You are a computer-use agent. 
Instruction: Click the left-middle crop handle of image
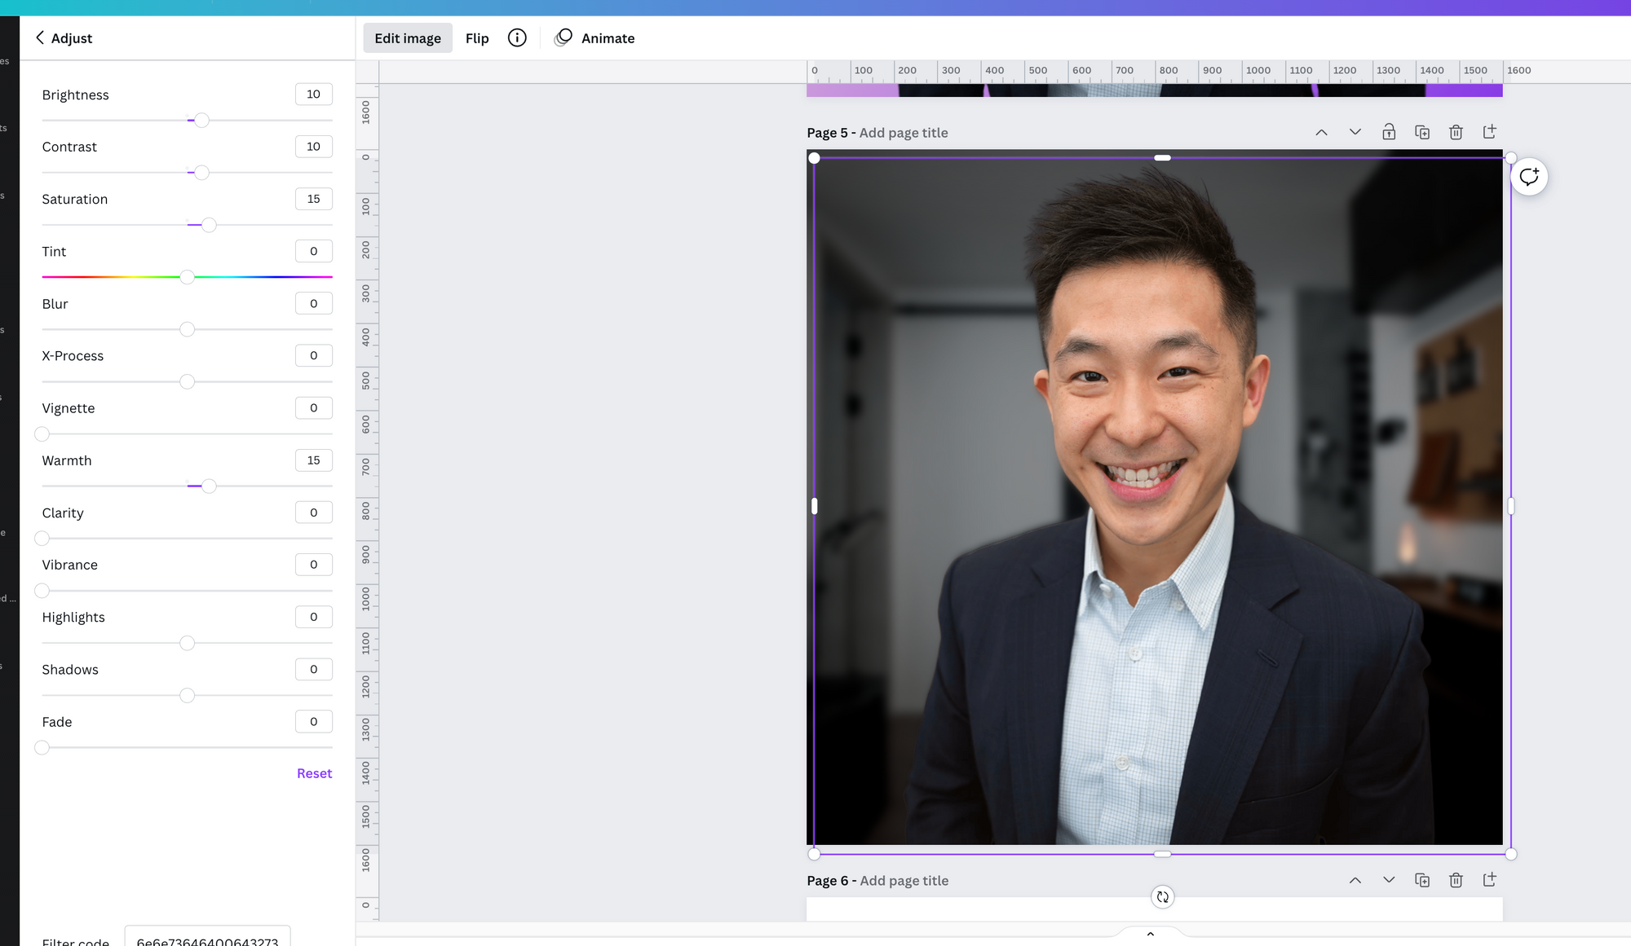(x=814, y=506)
